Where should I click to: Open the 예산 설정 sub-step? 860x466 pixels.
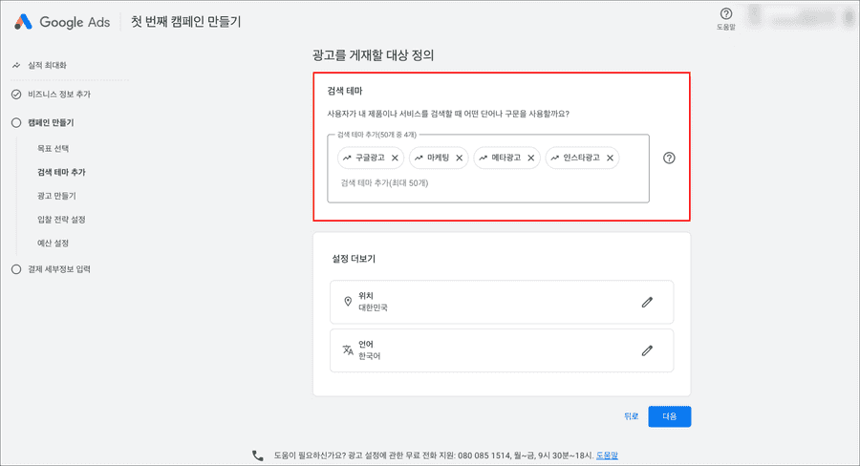tap(54, 243)
